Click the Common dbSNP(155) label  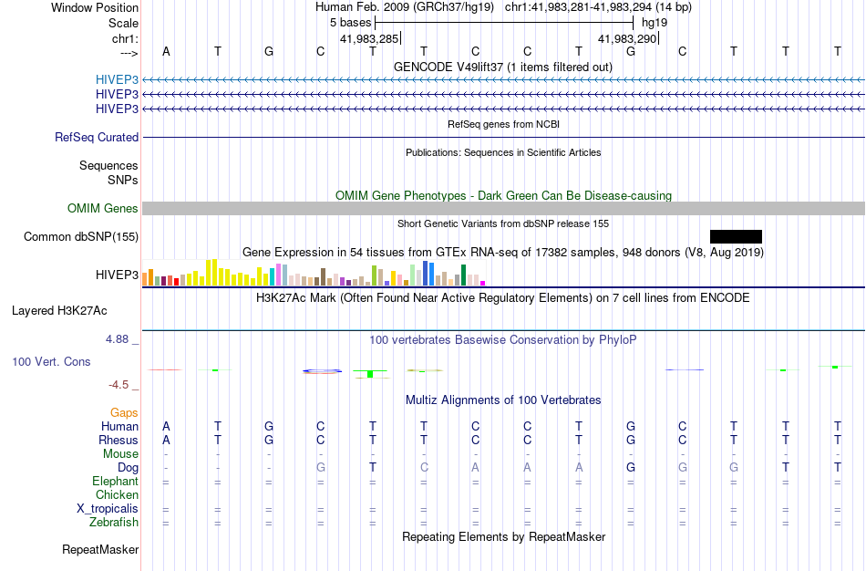coord(81,236)
